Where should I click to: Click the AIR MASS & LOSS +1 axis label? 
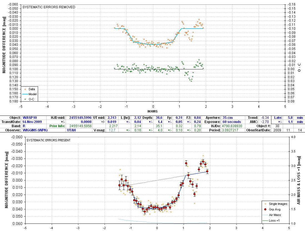(x=299, y=180)
